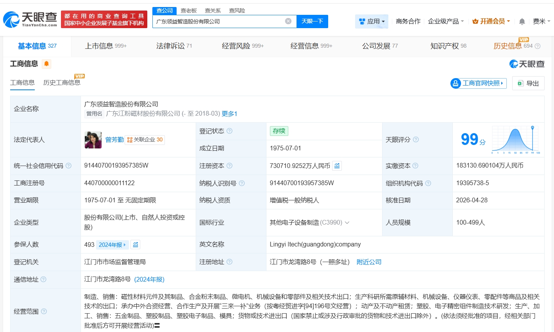Switch to the 知识产权 tab
Screen dimensions: 554x332
[x=449, y=46]
